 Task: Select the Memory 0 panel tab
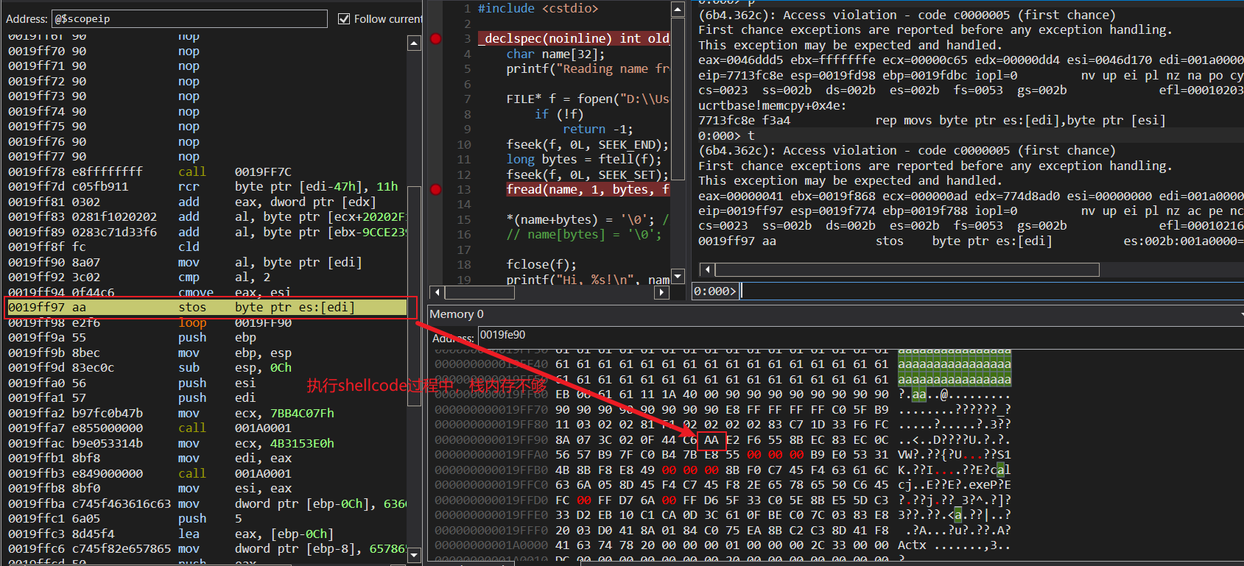[457, 314]
